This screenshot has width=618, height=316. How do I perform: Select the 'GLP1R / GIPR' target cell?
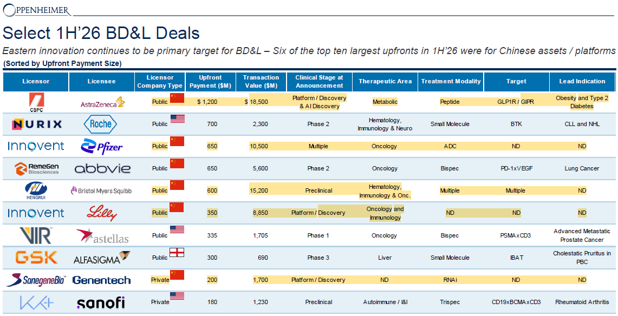(x=516, y=102)
